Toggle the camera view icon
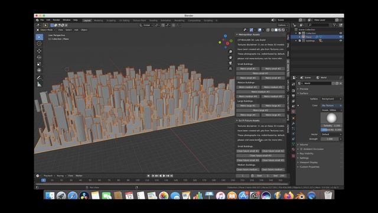 coord(230,63)
